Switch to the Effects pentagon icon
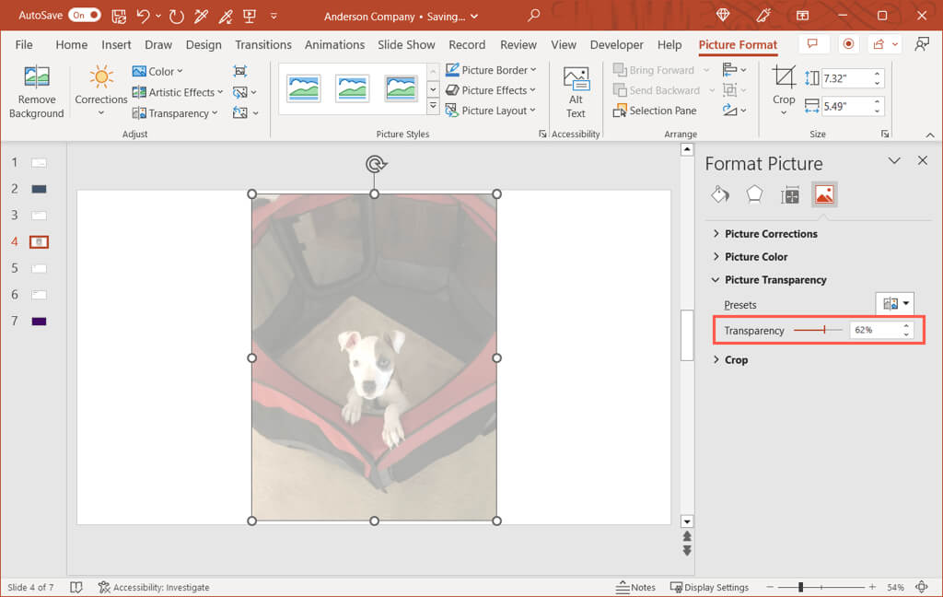 coord(754,194)
